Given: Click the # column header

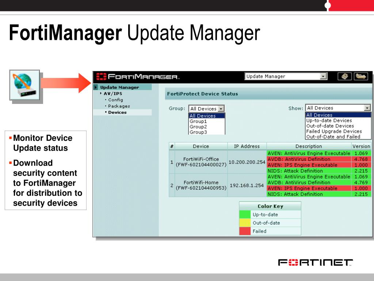Looking at the screenshot, I should point(172,146).
